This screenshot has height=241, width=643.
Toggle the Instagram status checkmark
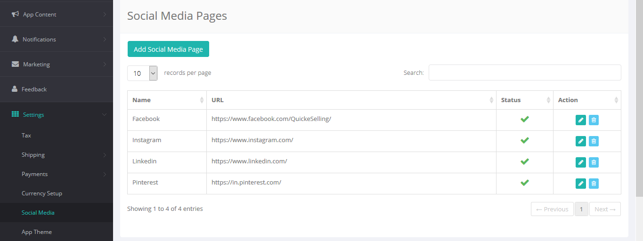(x=524, y=140)
